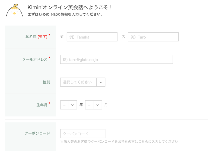213x153 pixels.
Task: Focus the last name field with placeholder Tanaka
Action: coord(92,37)
